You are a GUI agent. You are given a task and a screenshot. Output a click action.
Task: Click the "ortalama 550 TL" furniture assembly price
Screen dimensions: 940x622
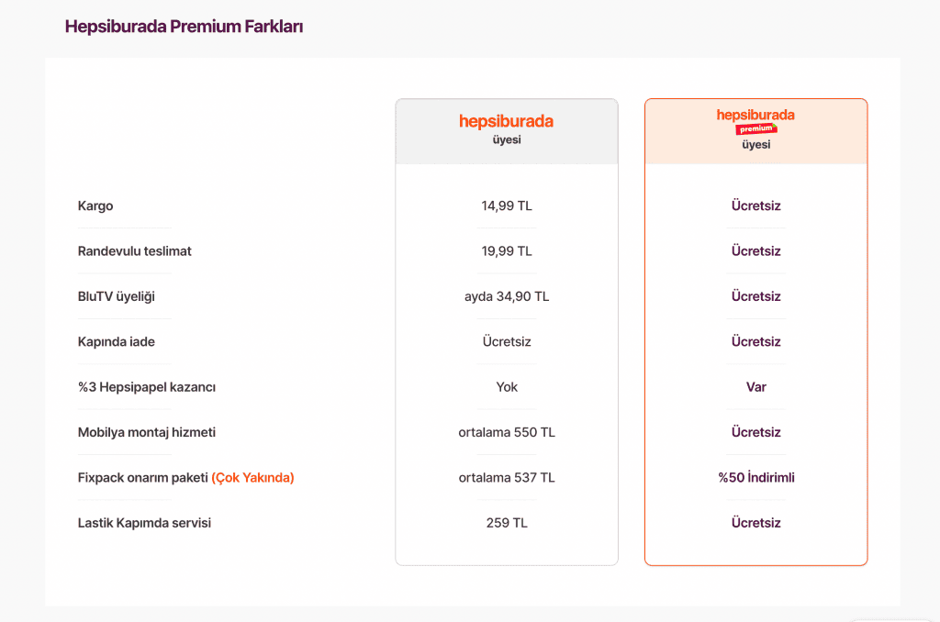pyautogui.click(x=507, y=432)
